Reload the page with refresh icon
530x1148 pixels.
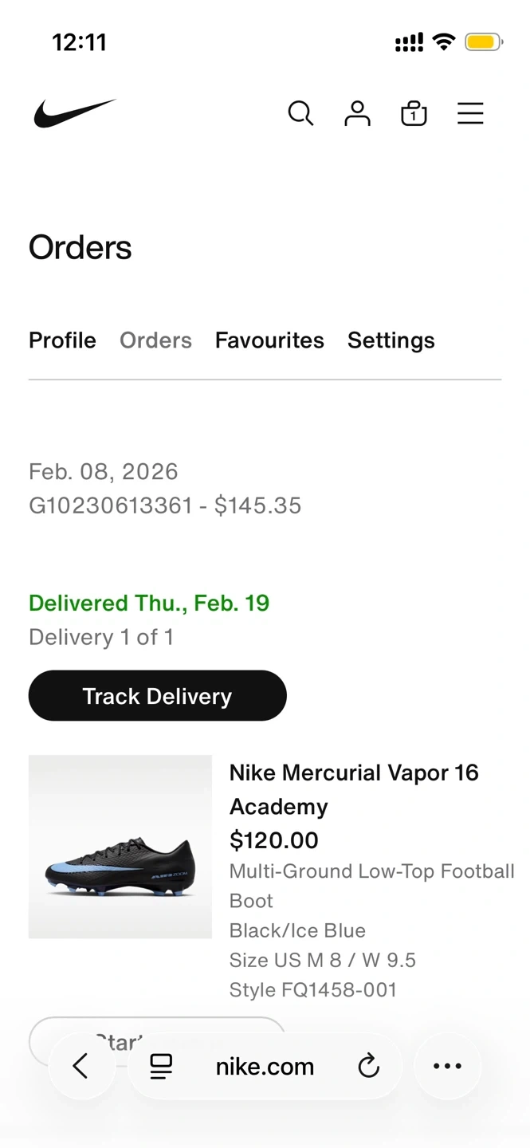368,1066
